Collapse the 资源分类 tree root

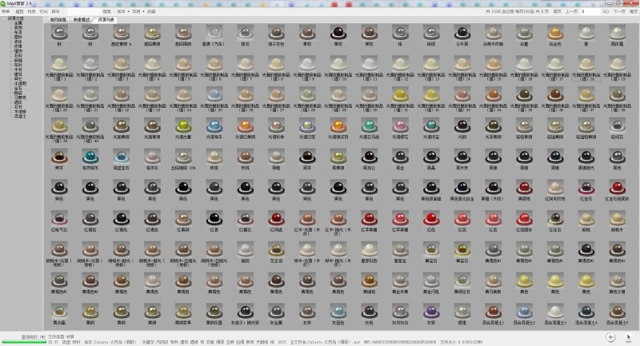pos(4,18)
